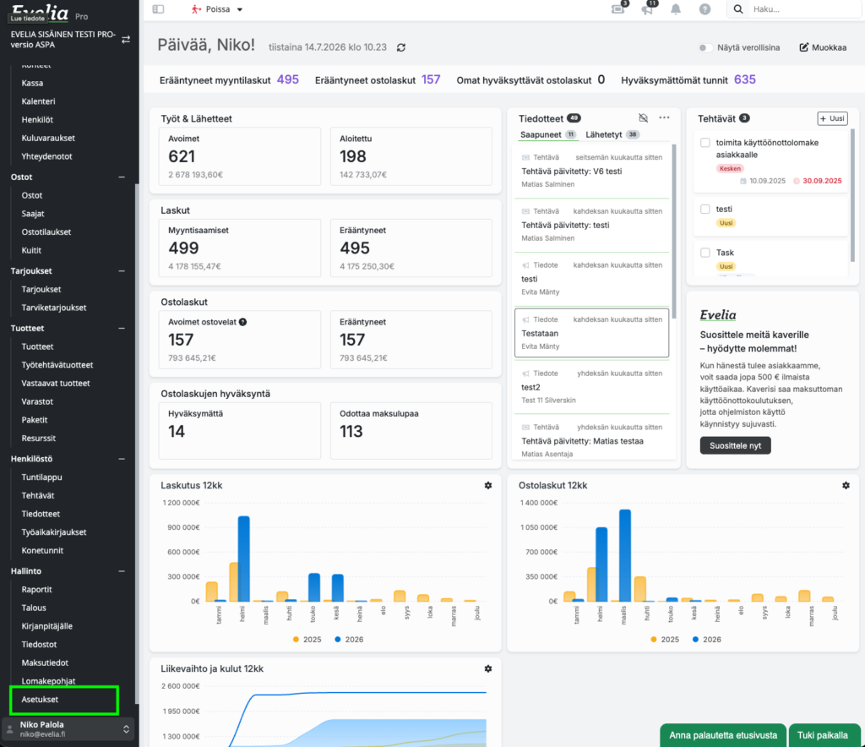Open Ostolaskut 12kk chart settings gear
The image size is (865, 747).
click(x=846, y=486)
